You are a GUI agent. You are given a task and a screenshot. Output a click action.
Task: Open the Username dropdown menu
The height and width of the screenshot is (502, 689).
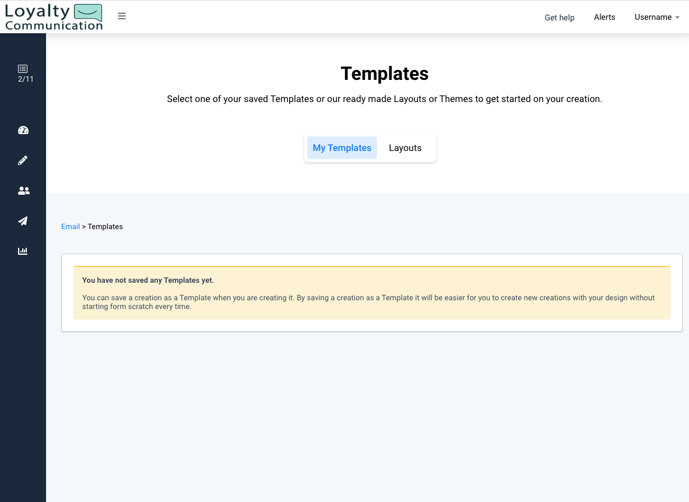[653, 17]
